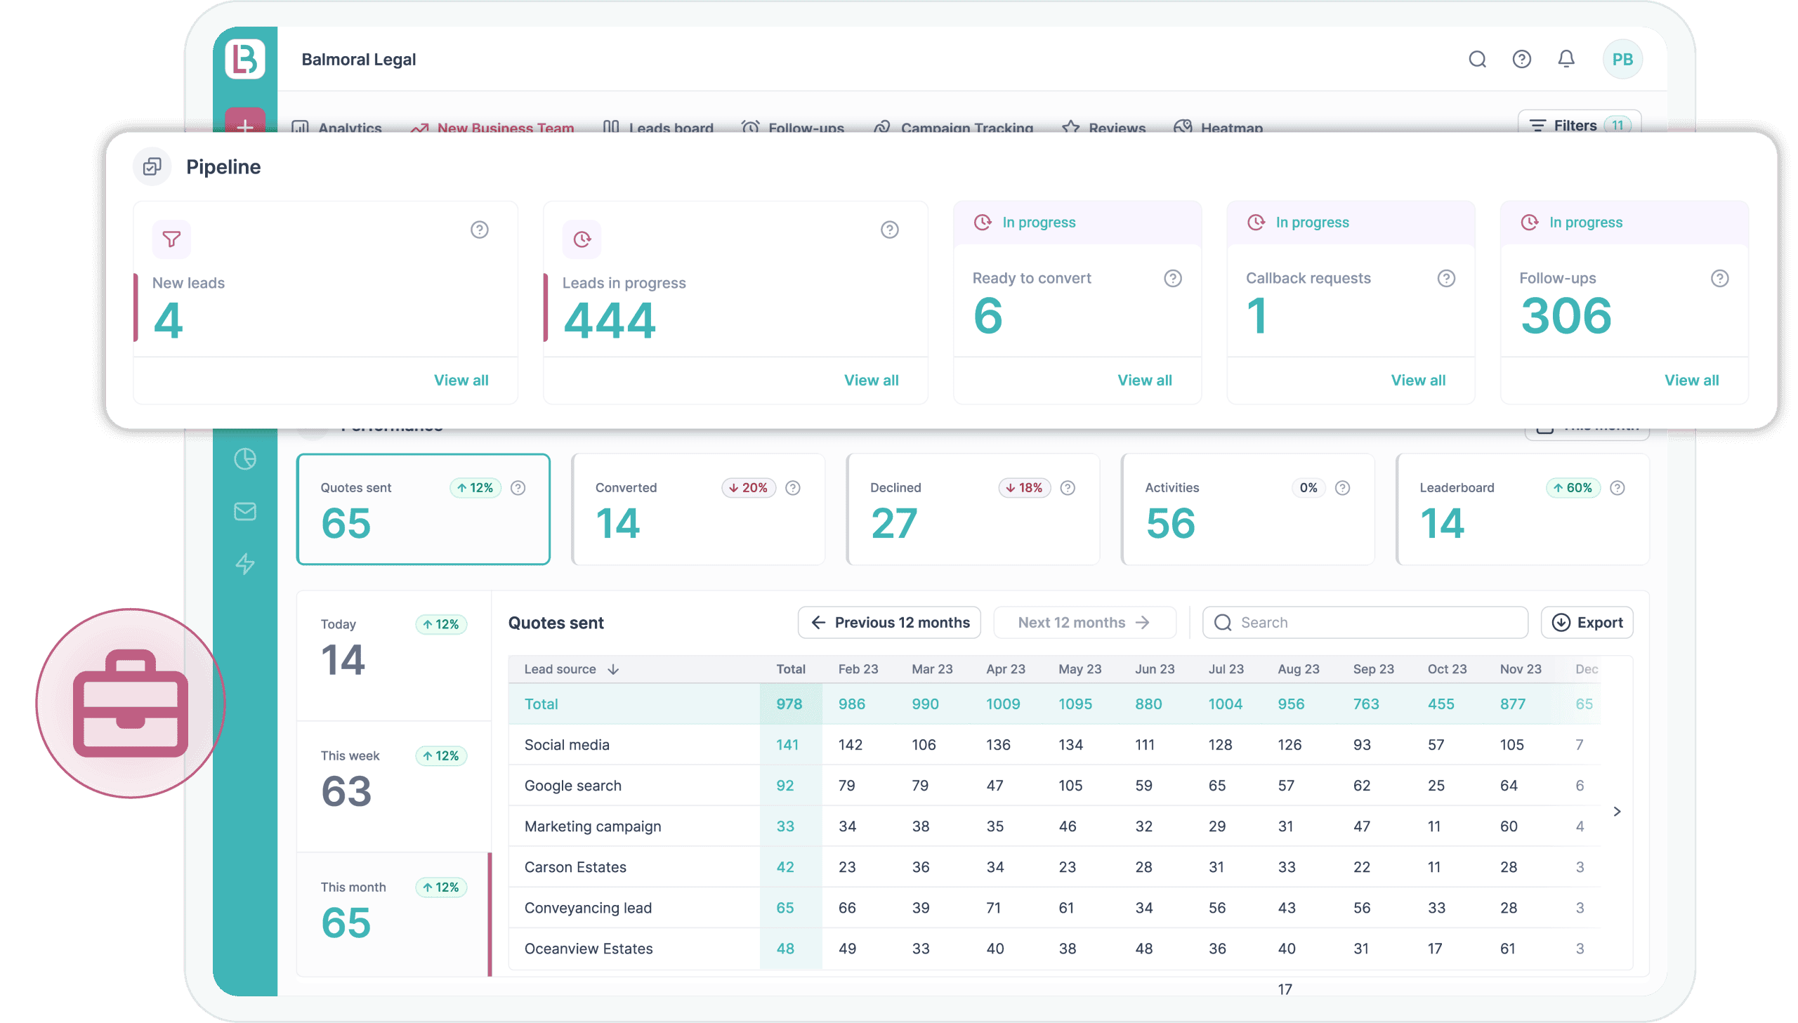
Task: Open the help question mark icon in header
Action: pos(1521,59)
